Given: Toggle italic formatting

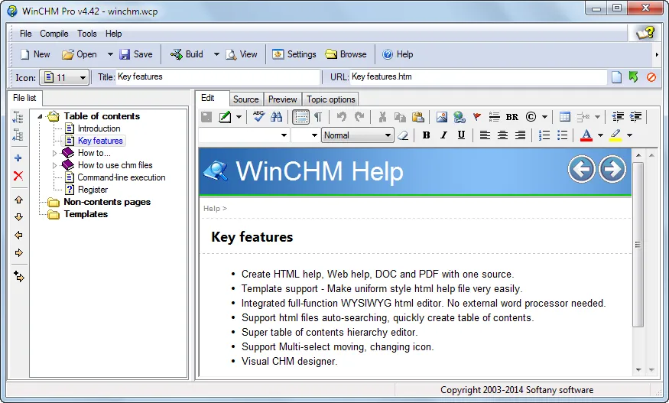Looking at the screenshot, I should (443, 135).
